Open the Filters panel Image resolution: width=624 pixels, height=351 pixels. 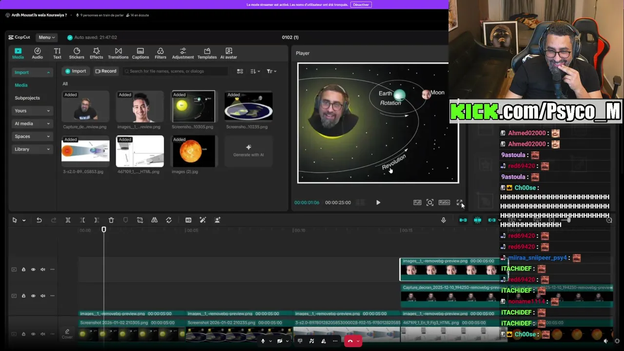point(160,54)
